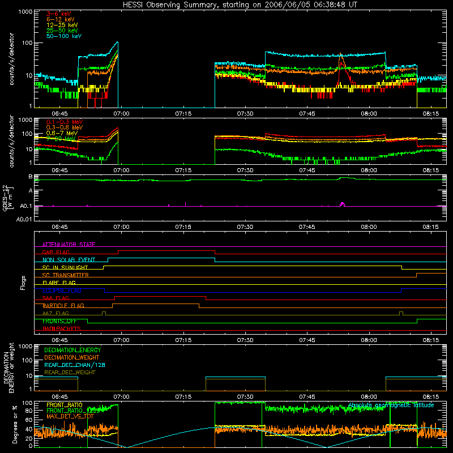
Task: Click the SAA_FLAG label
Action: [55, 298]
